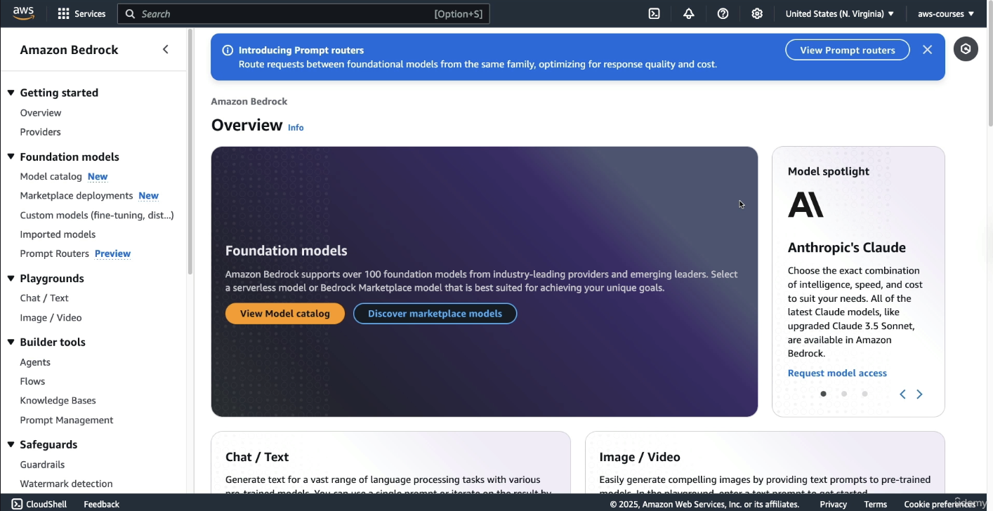Show previous model spotlight card
The height and width of the screenshot is (511, 993).
902,394
